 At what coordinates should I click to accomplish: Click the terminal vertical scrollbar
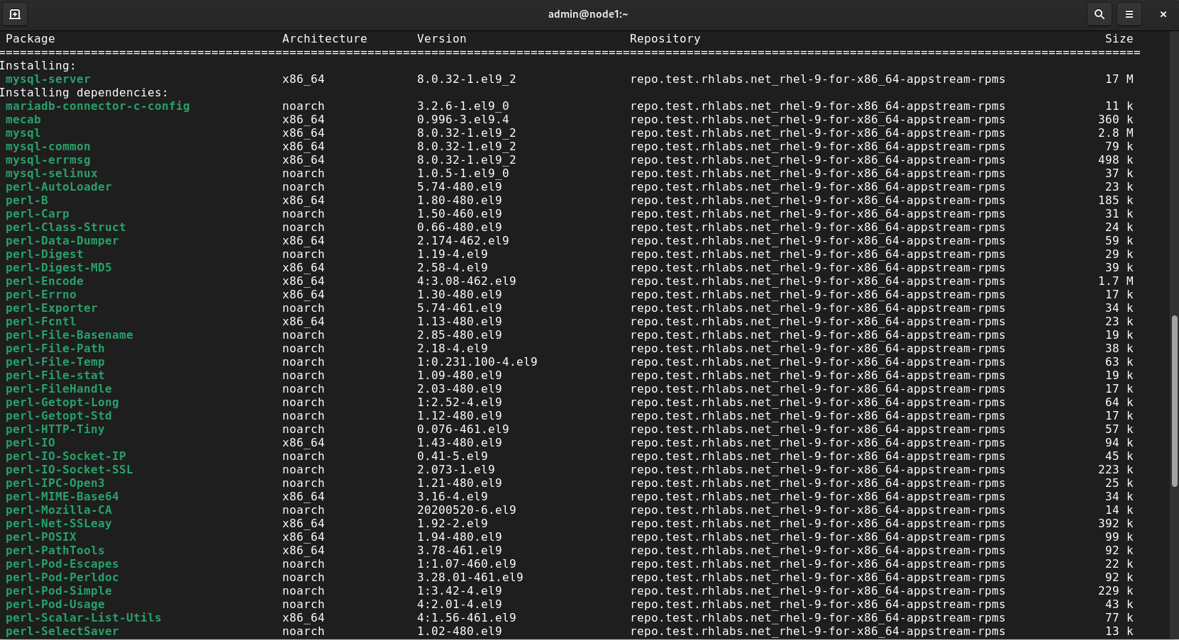coord(1174,400)
